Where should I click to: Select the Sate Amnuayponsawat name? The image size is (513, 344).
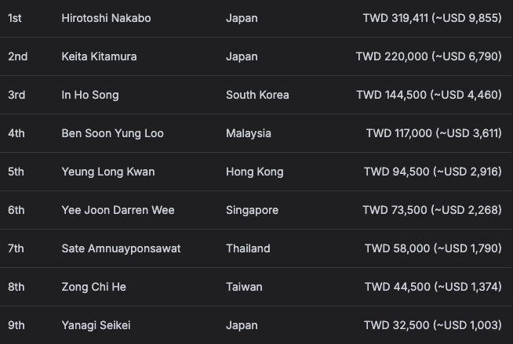[121, 248]
